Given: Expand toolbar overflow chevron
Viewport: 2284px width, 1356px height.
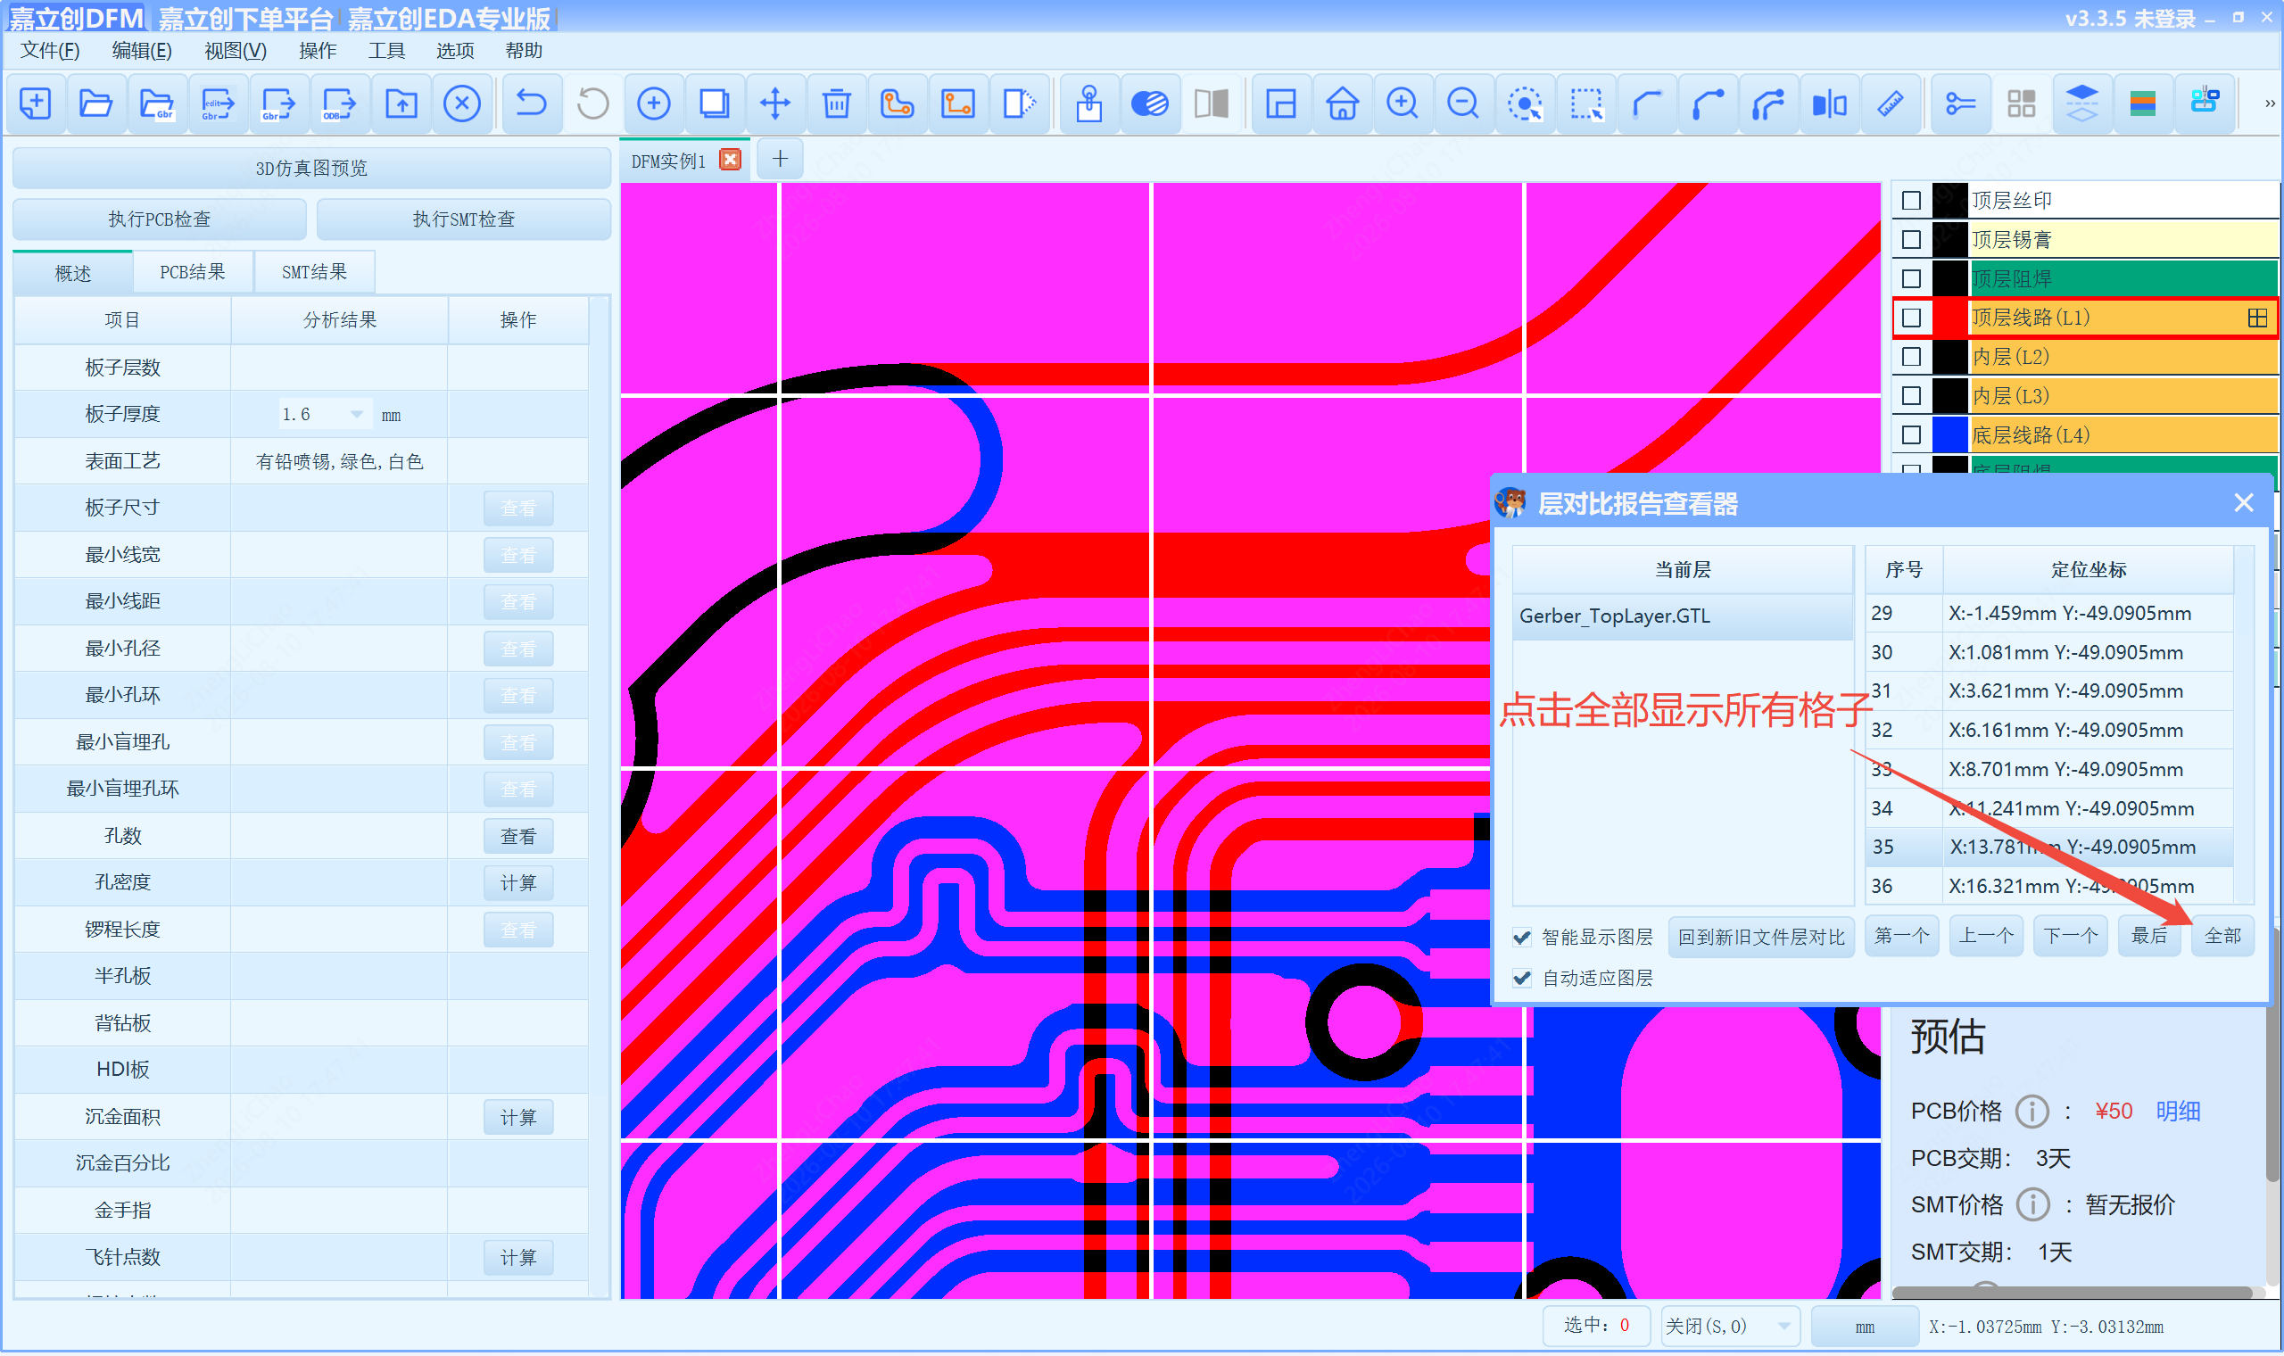Looking at the screenshot, I should pyautogui.click(x=2270, y=103).
